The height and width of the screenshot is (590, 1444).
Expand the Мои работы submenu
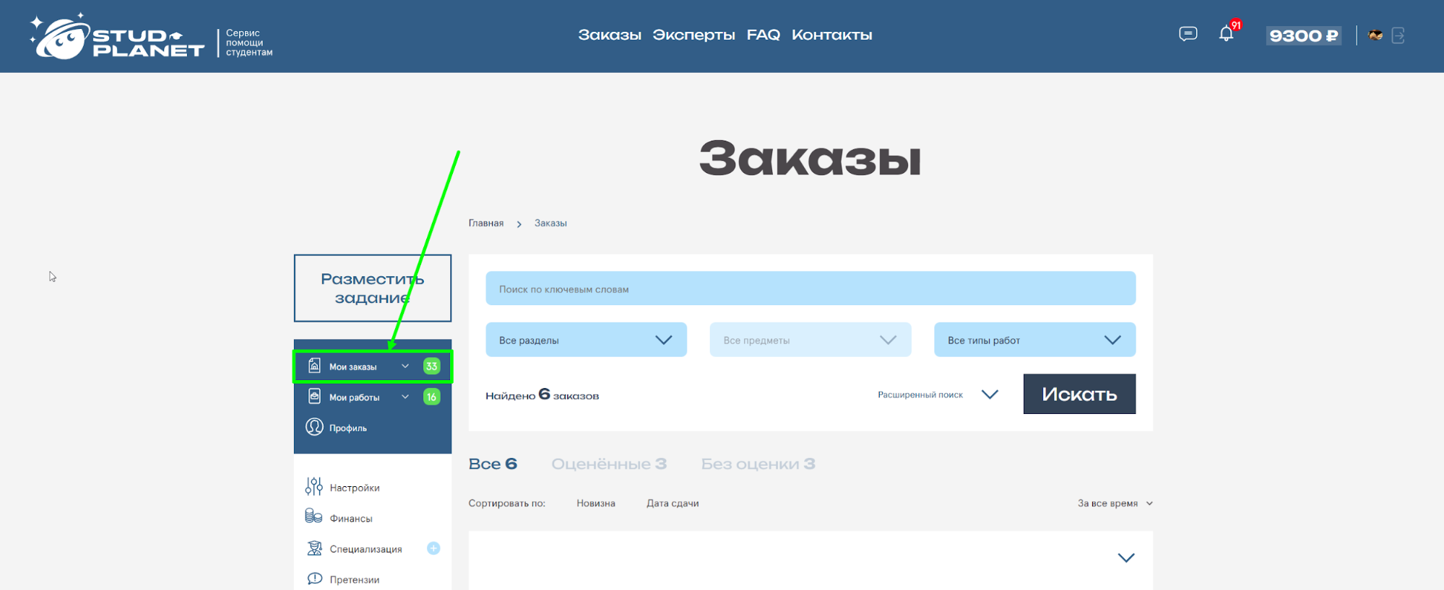[x=405, y=397]
